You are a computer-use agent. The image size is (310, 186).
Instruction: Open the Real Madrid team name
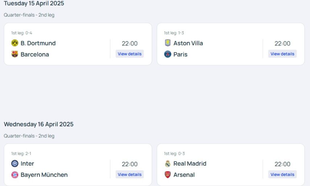[x=190, y=164]
